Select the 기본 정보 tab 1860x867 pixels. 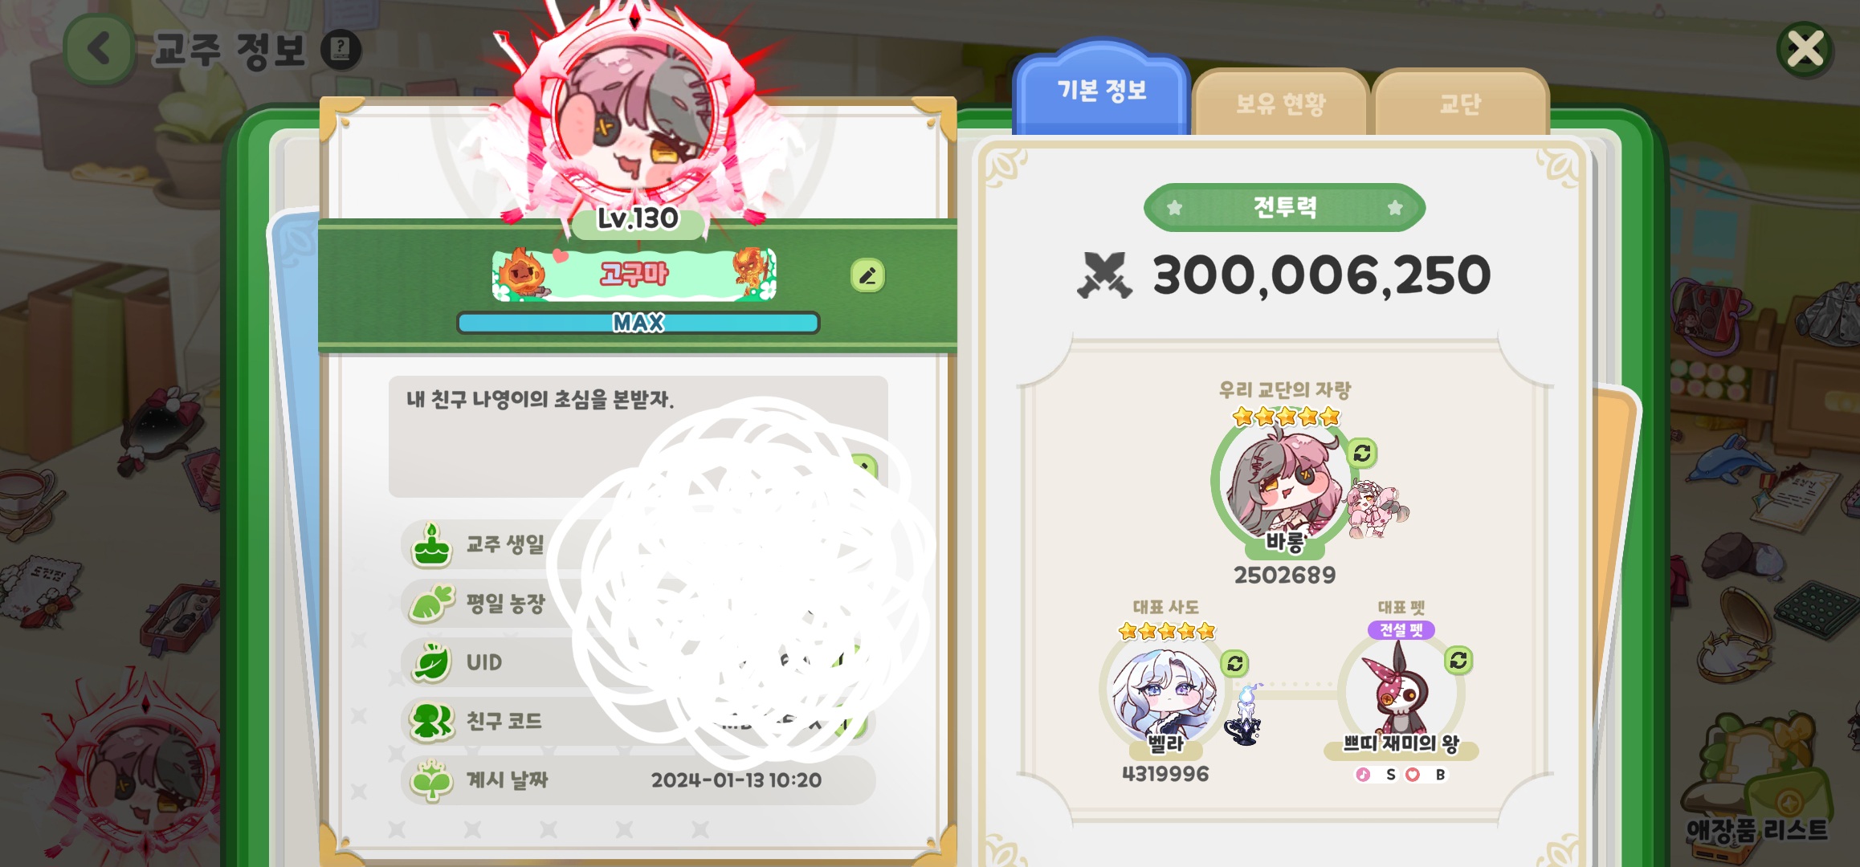point(1101,88)
